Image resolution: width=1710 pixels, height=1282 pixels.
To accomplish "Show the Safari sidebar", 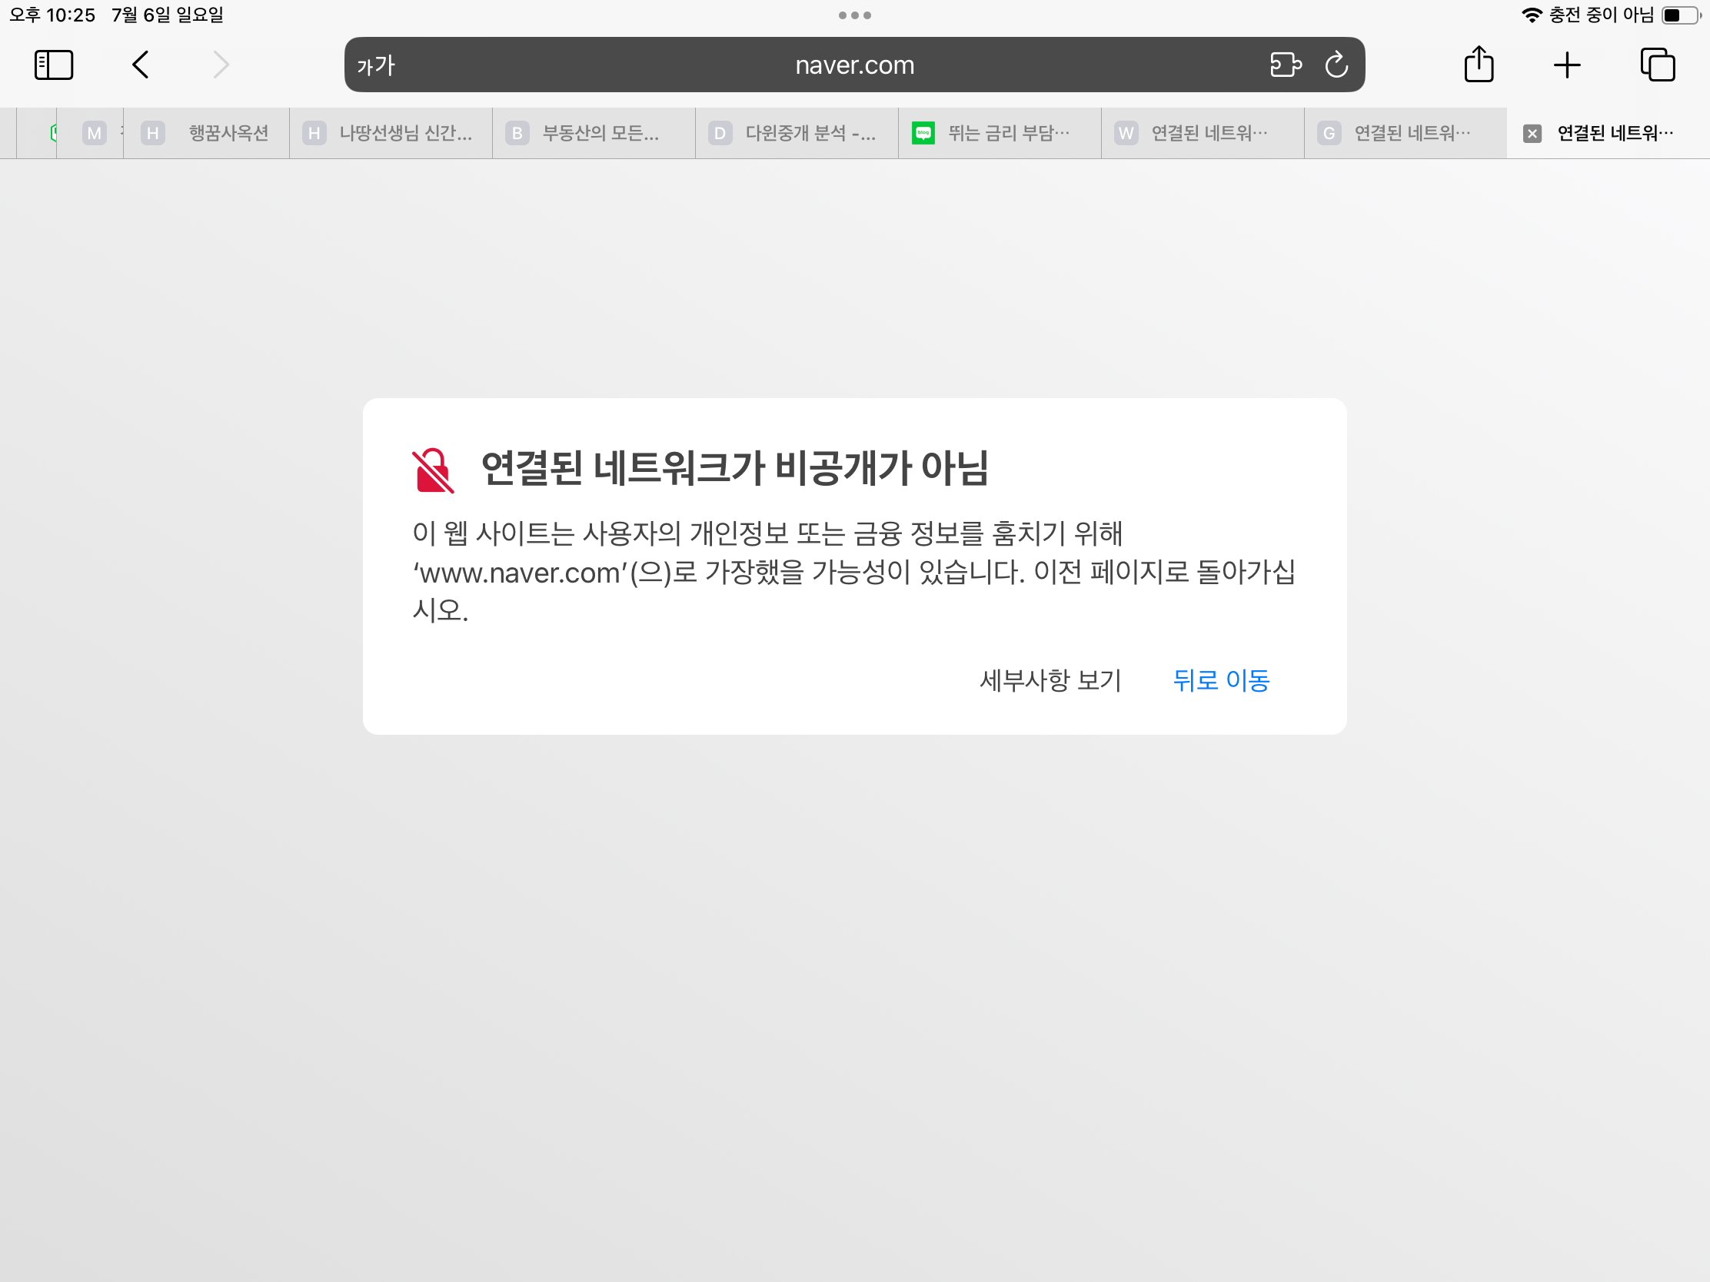I will click(53, 65).
